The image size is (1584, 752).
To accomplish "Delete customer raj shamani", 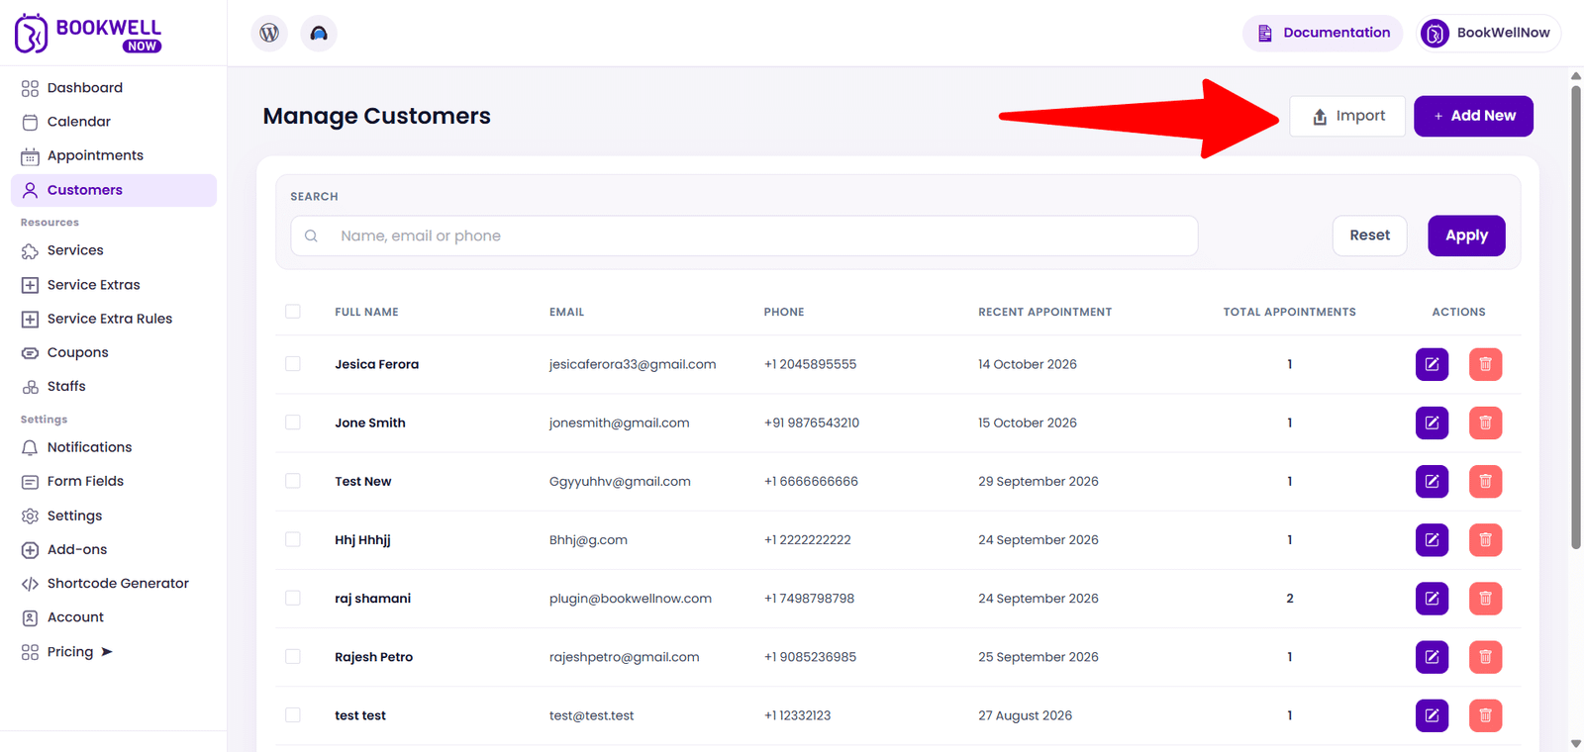I will pyautogui.click(x=1485, y=598).
